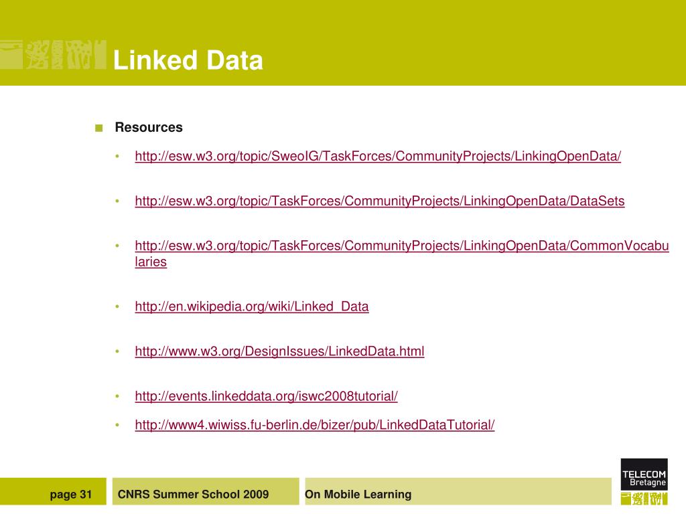This screenshot has height=514, width=686.
Task: Open the iswc2008tutorial events link
Action: tap(266, 396)
